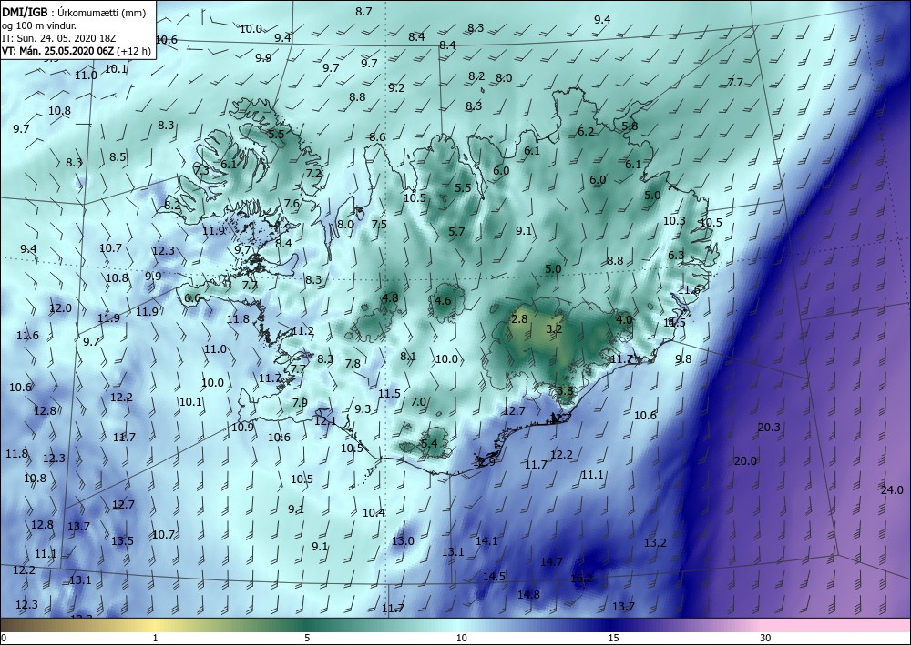Click the 9.3 value on the map

363,409
